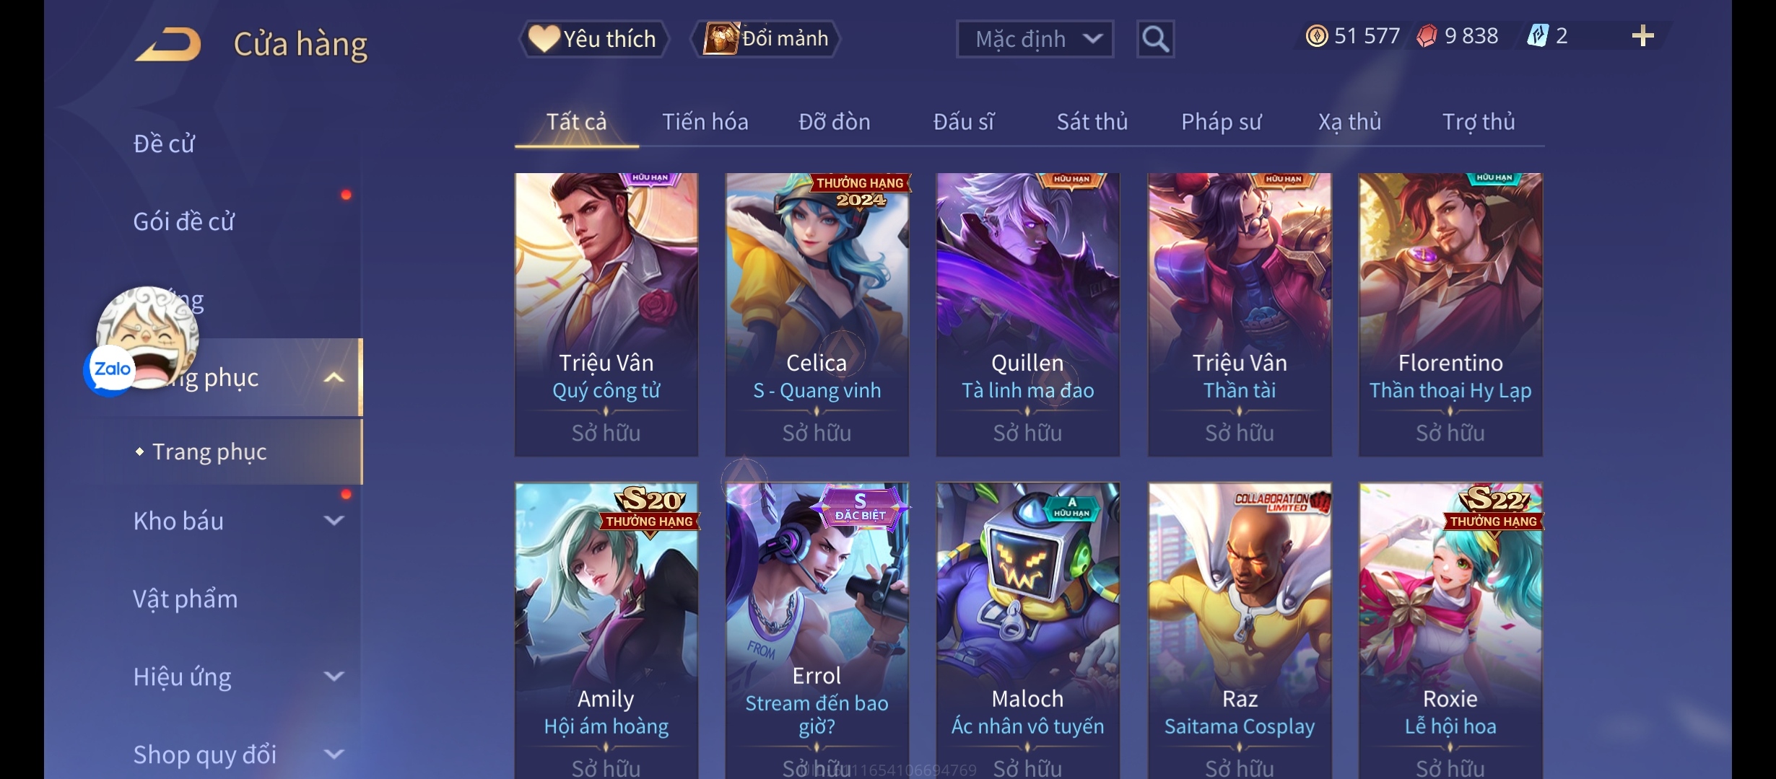1776x779 pixels.
Task: Open Yêu thích heart favorites
Action: click(593, 39)
